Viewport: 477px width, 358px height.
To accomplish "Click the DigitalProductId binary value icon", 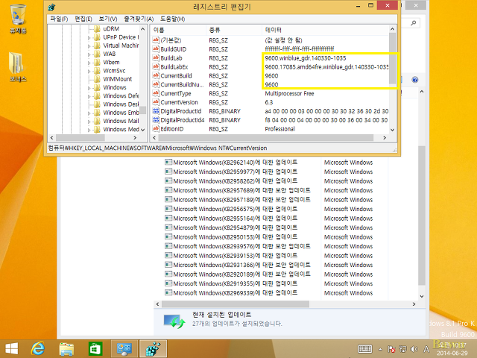I will [156, 111].
